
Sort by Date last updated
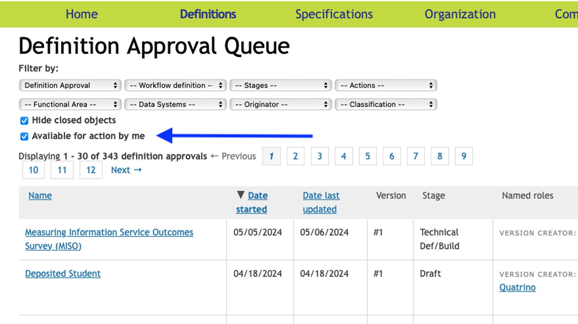[x=321, y=202]
